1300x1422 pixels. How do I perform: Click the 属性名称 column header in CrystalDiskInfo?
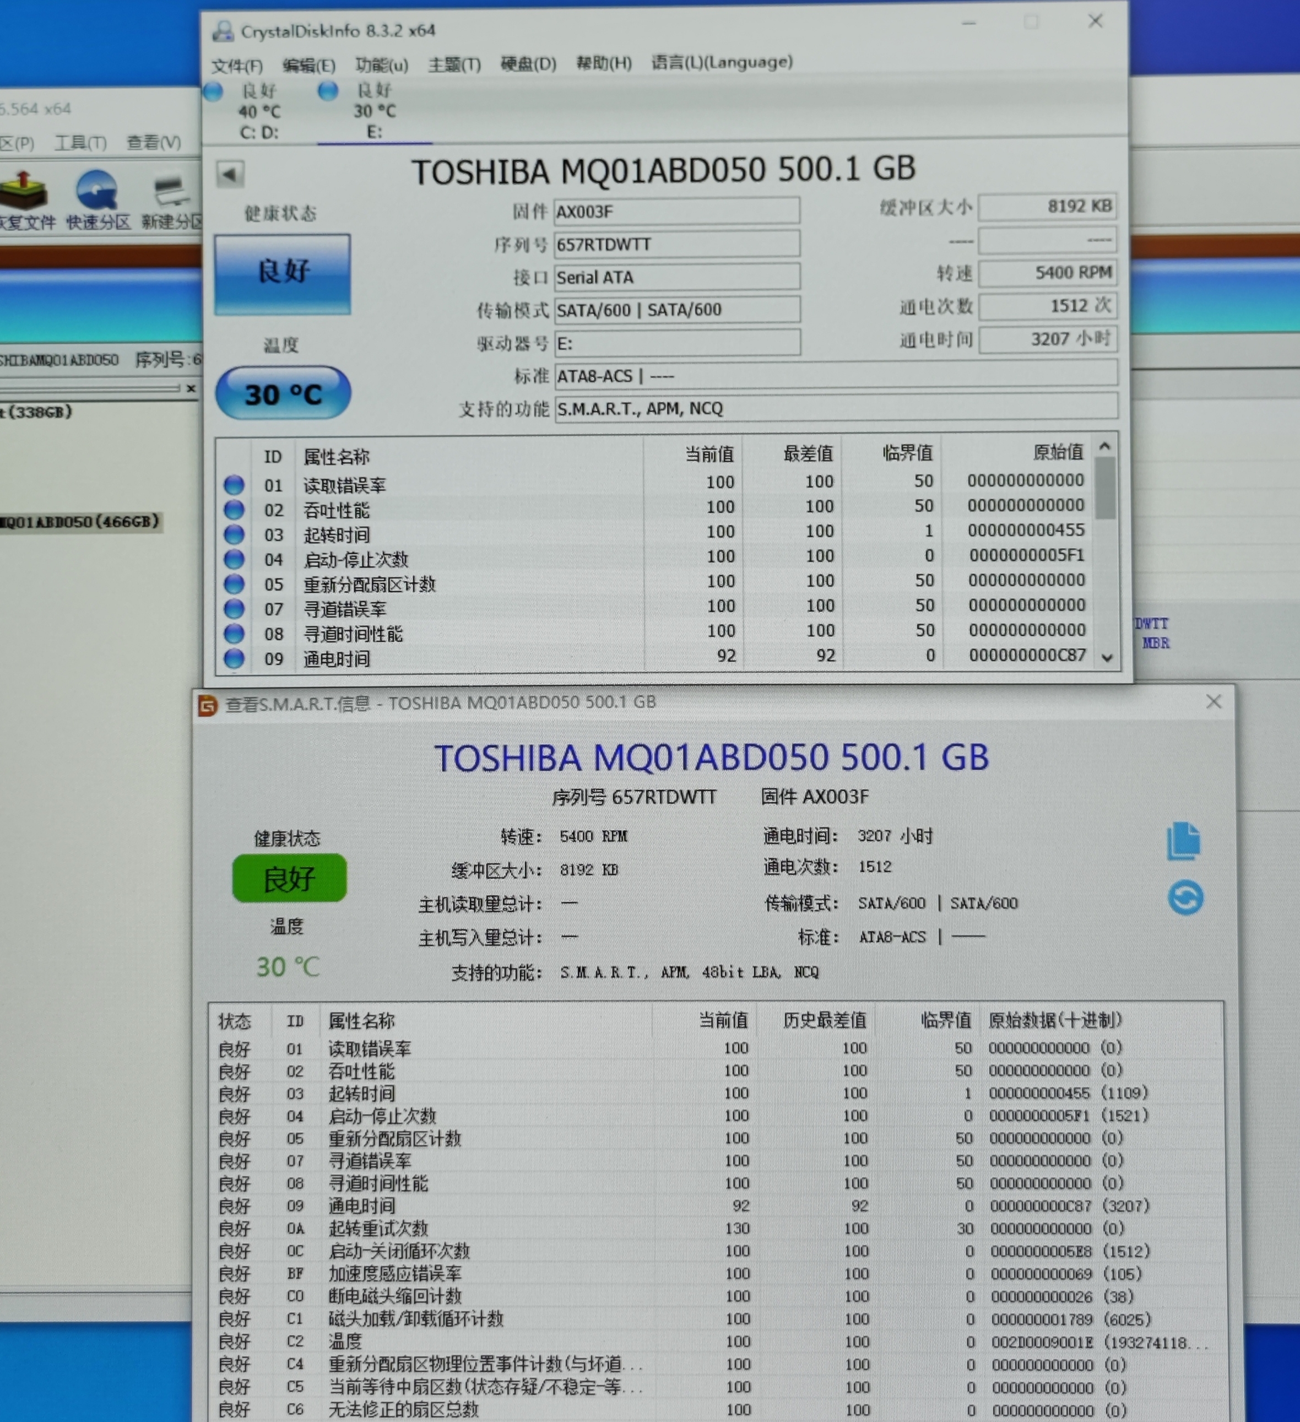click(x=337, y=456)
